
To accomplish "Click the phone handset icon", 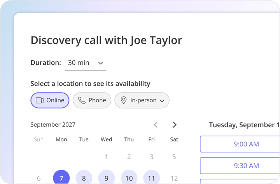I will 82,100.
